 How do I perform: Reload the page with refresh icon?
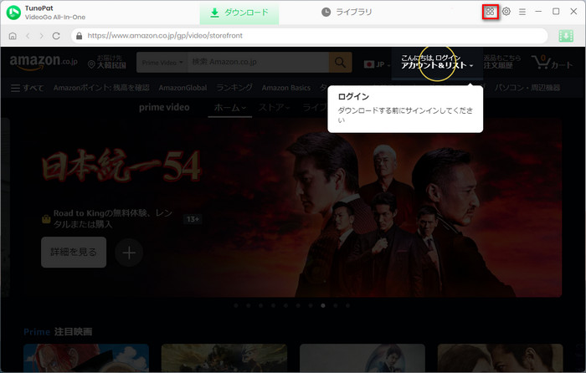[x=56, y=36]
